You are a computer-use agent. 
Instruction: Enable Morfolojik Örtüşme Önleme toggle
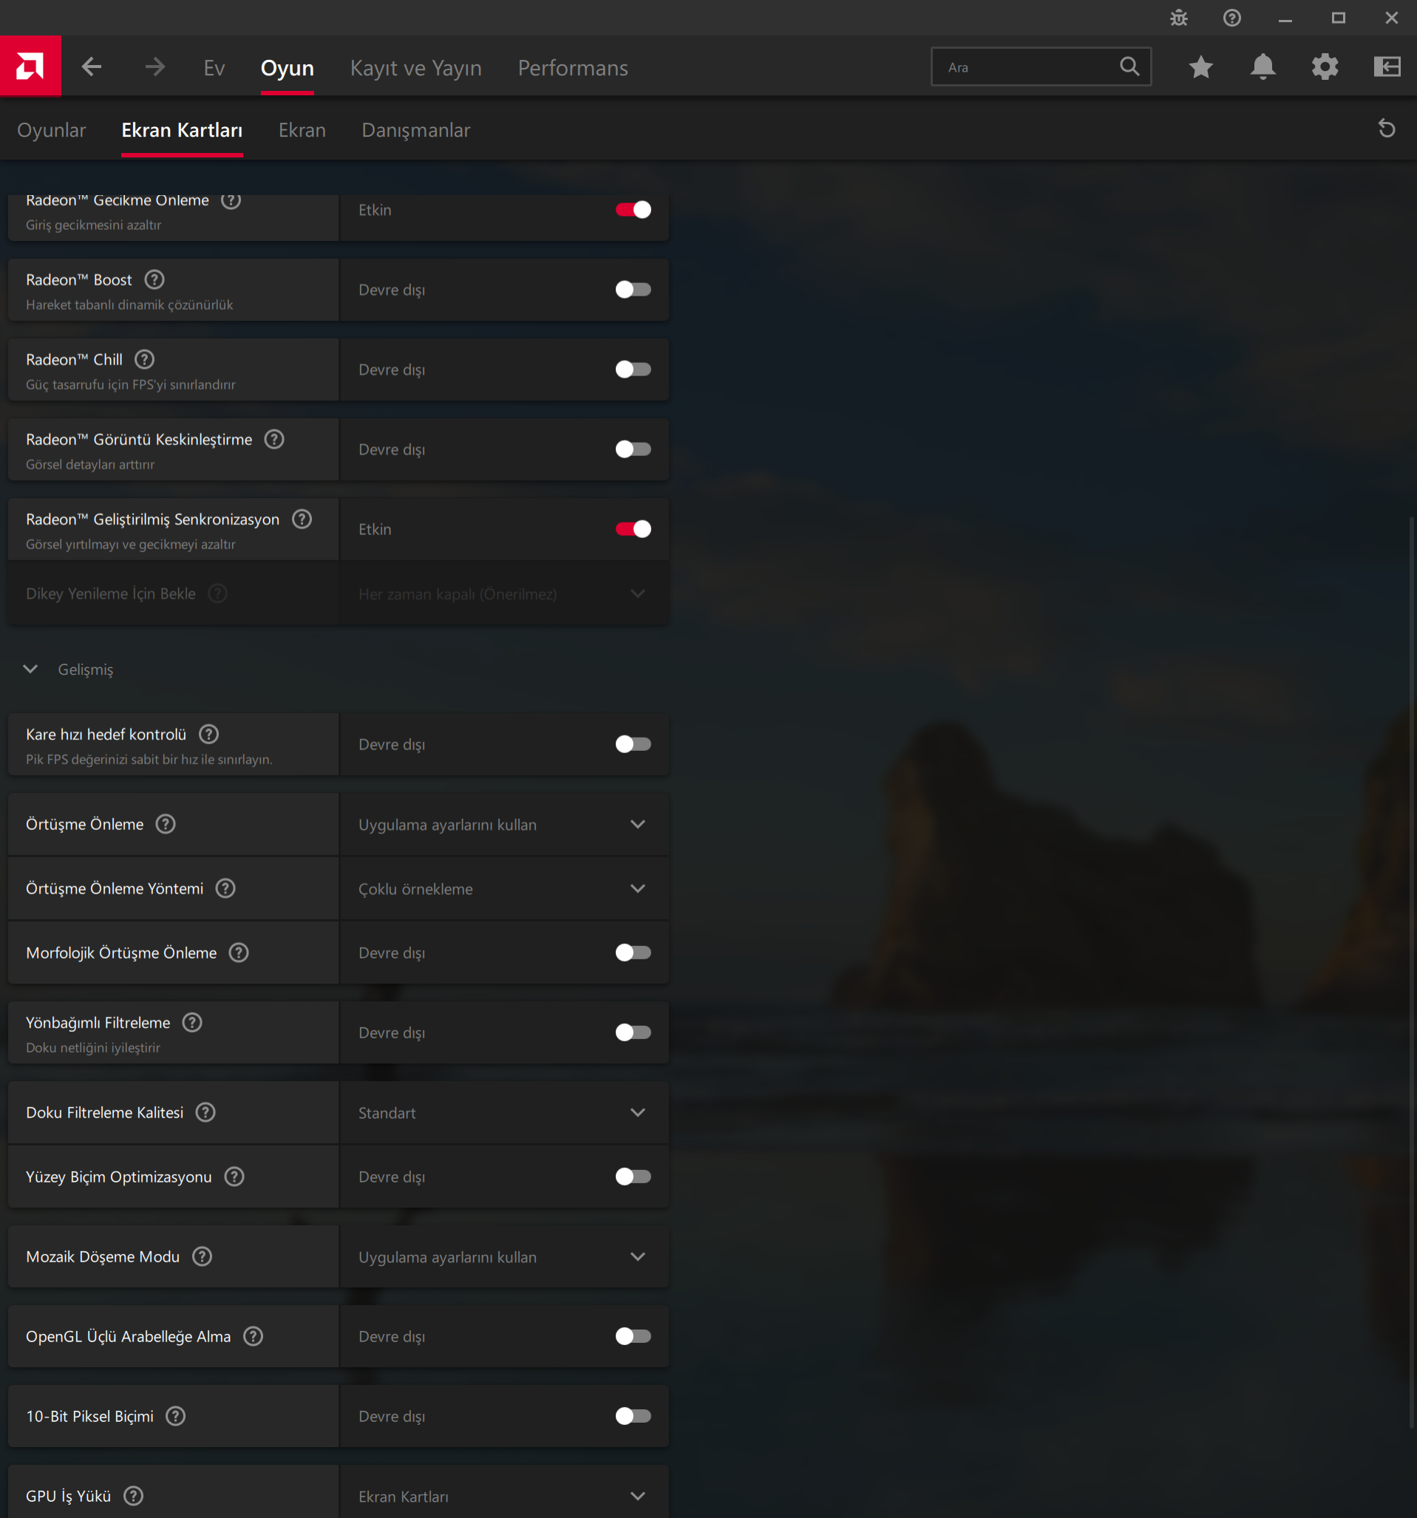click(x=633, y=952)
